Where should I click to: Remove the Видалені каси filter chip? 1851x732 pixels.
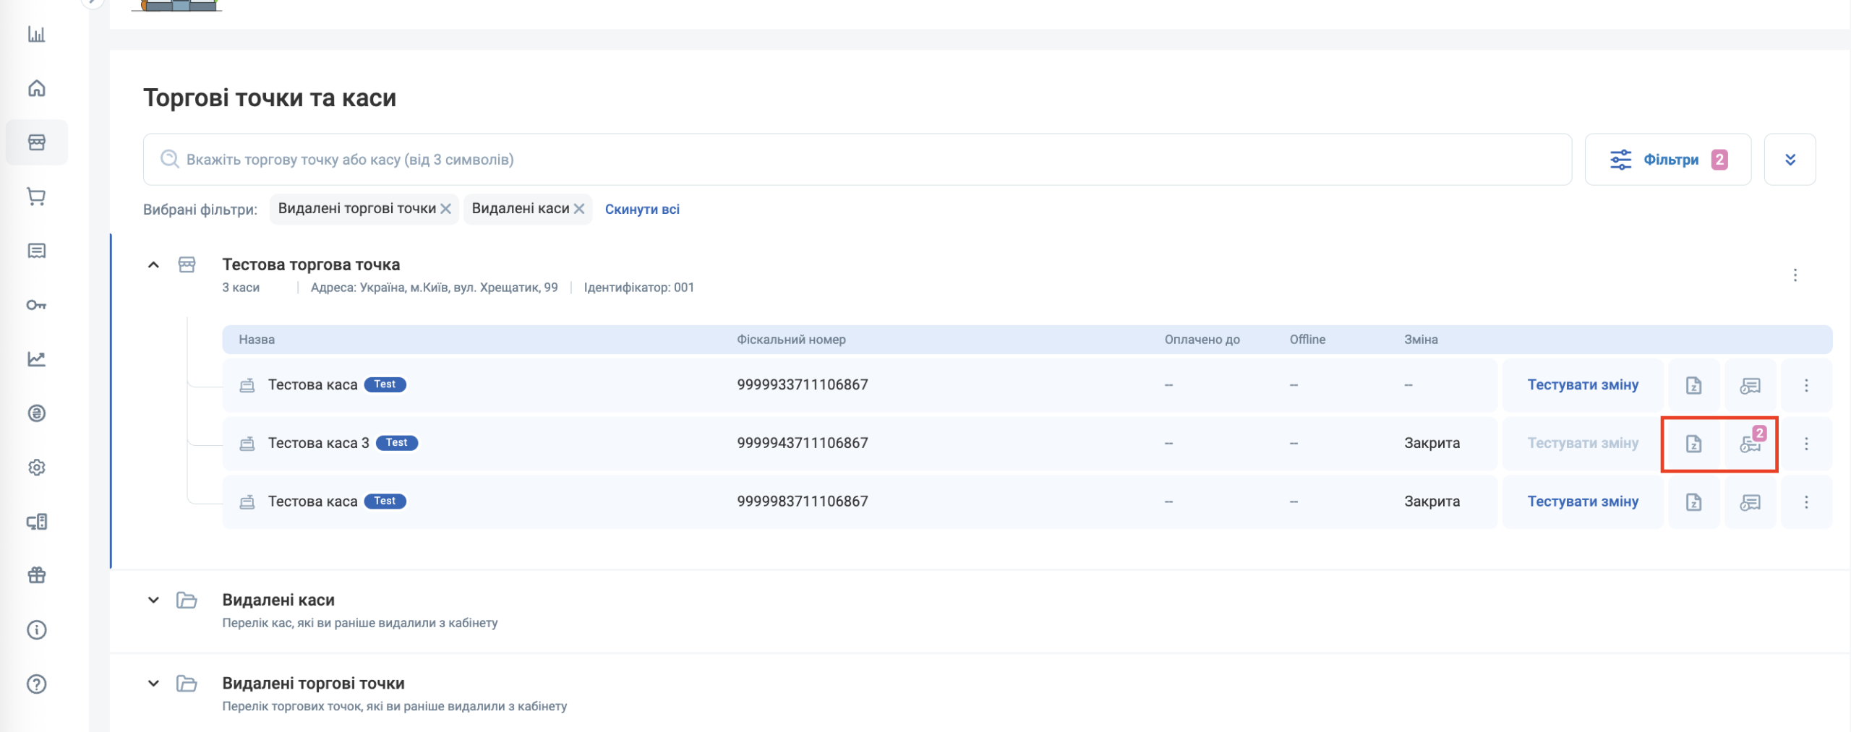tap(579, 209)
